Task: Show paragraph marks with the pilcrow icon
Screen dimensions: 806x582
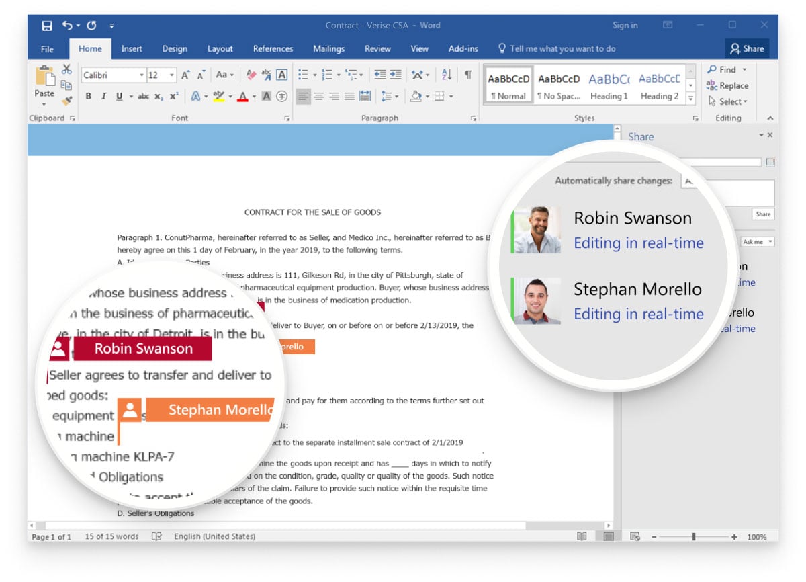Action: pyautogui.click(x=467, y=75)
